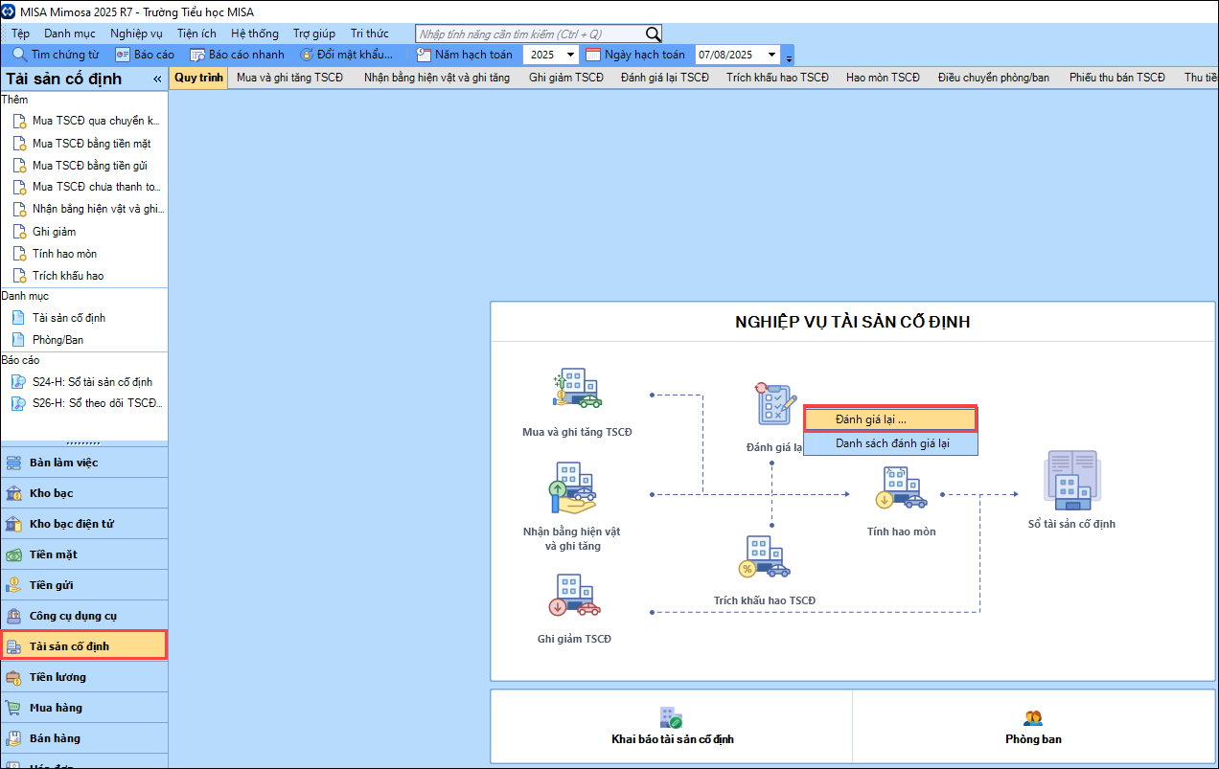Open the Hệ thống menu
Screen dimensions: 1219x769
(x=255, y=34)
